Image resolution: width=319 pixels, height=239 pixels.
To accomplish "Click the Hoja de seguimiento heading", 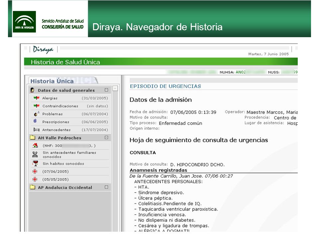I will [199, 140].
